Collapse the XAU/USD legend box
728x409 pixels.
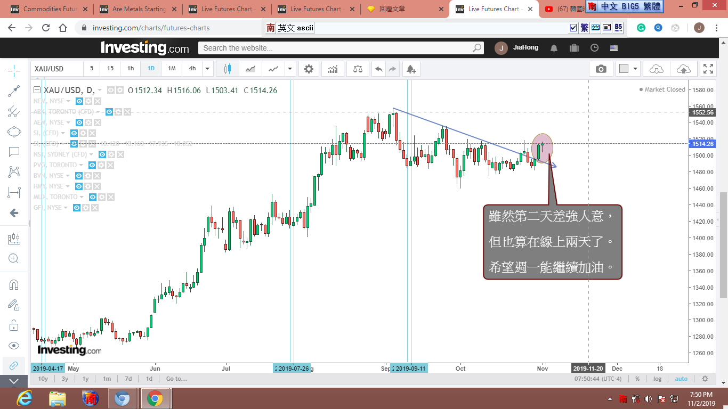coord(37,91)
